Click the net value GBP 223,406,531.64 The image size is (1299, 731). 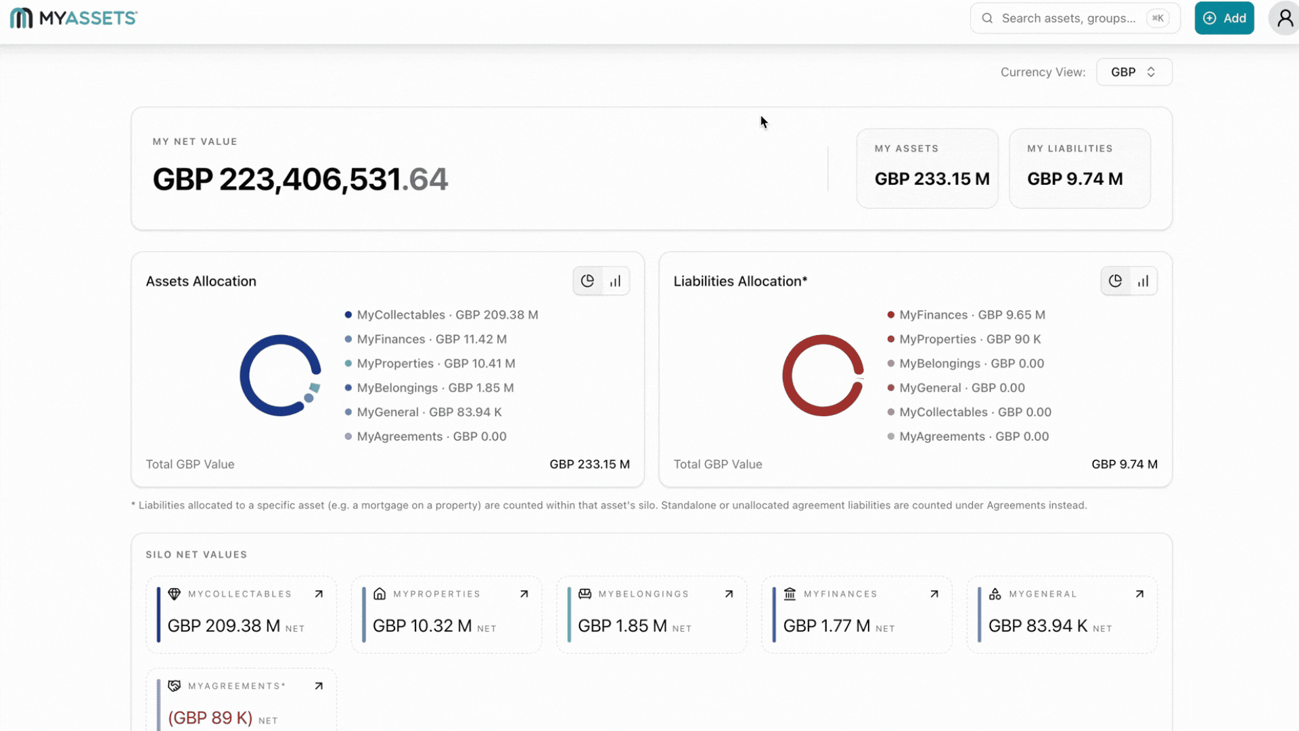tap(300, 179)
